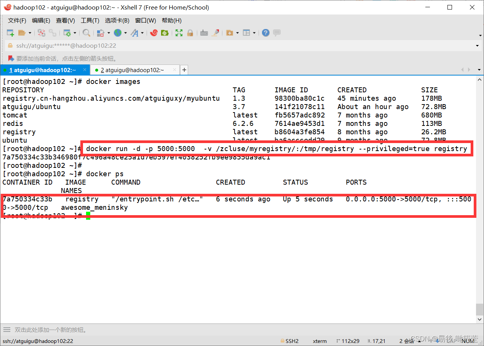484x346 pixels.
Task: Click the plus button to add a tab
Action: [184, 70]
